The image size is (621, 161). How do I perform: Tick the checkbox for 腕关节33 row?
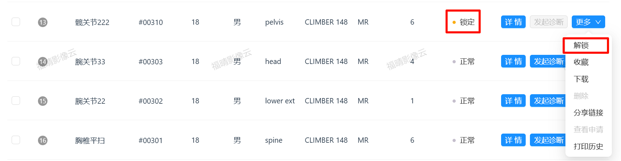point(16,61)
